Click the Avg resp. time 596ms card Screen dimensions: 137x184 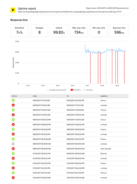119,31
